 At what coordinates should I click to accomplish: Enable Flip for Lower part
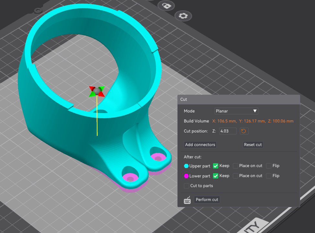point(269,176)
